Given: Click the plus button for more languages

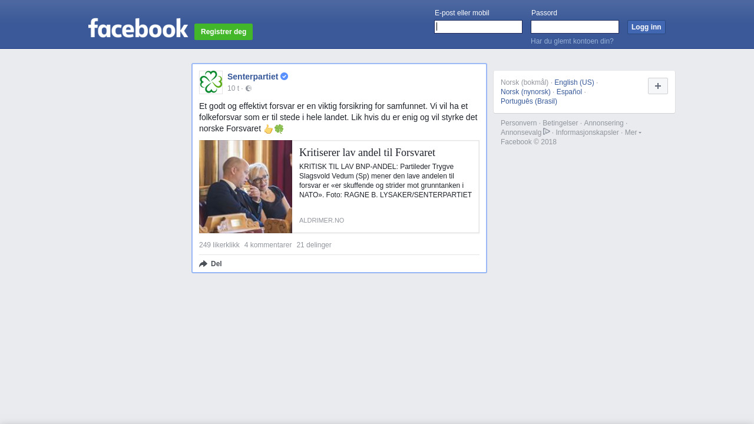Looking at the screenshot, I should (x=658, y=86).
